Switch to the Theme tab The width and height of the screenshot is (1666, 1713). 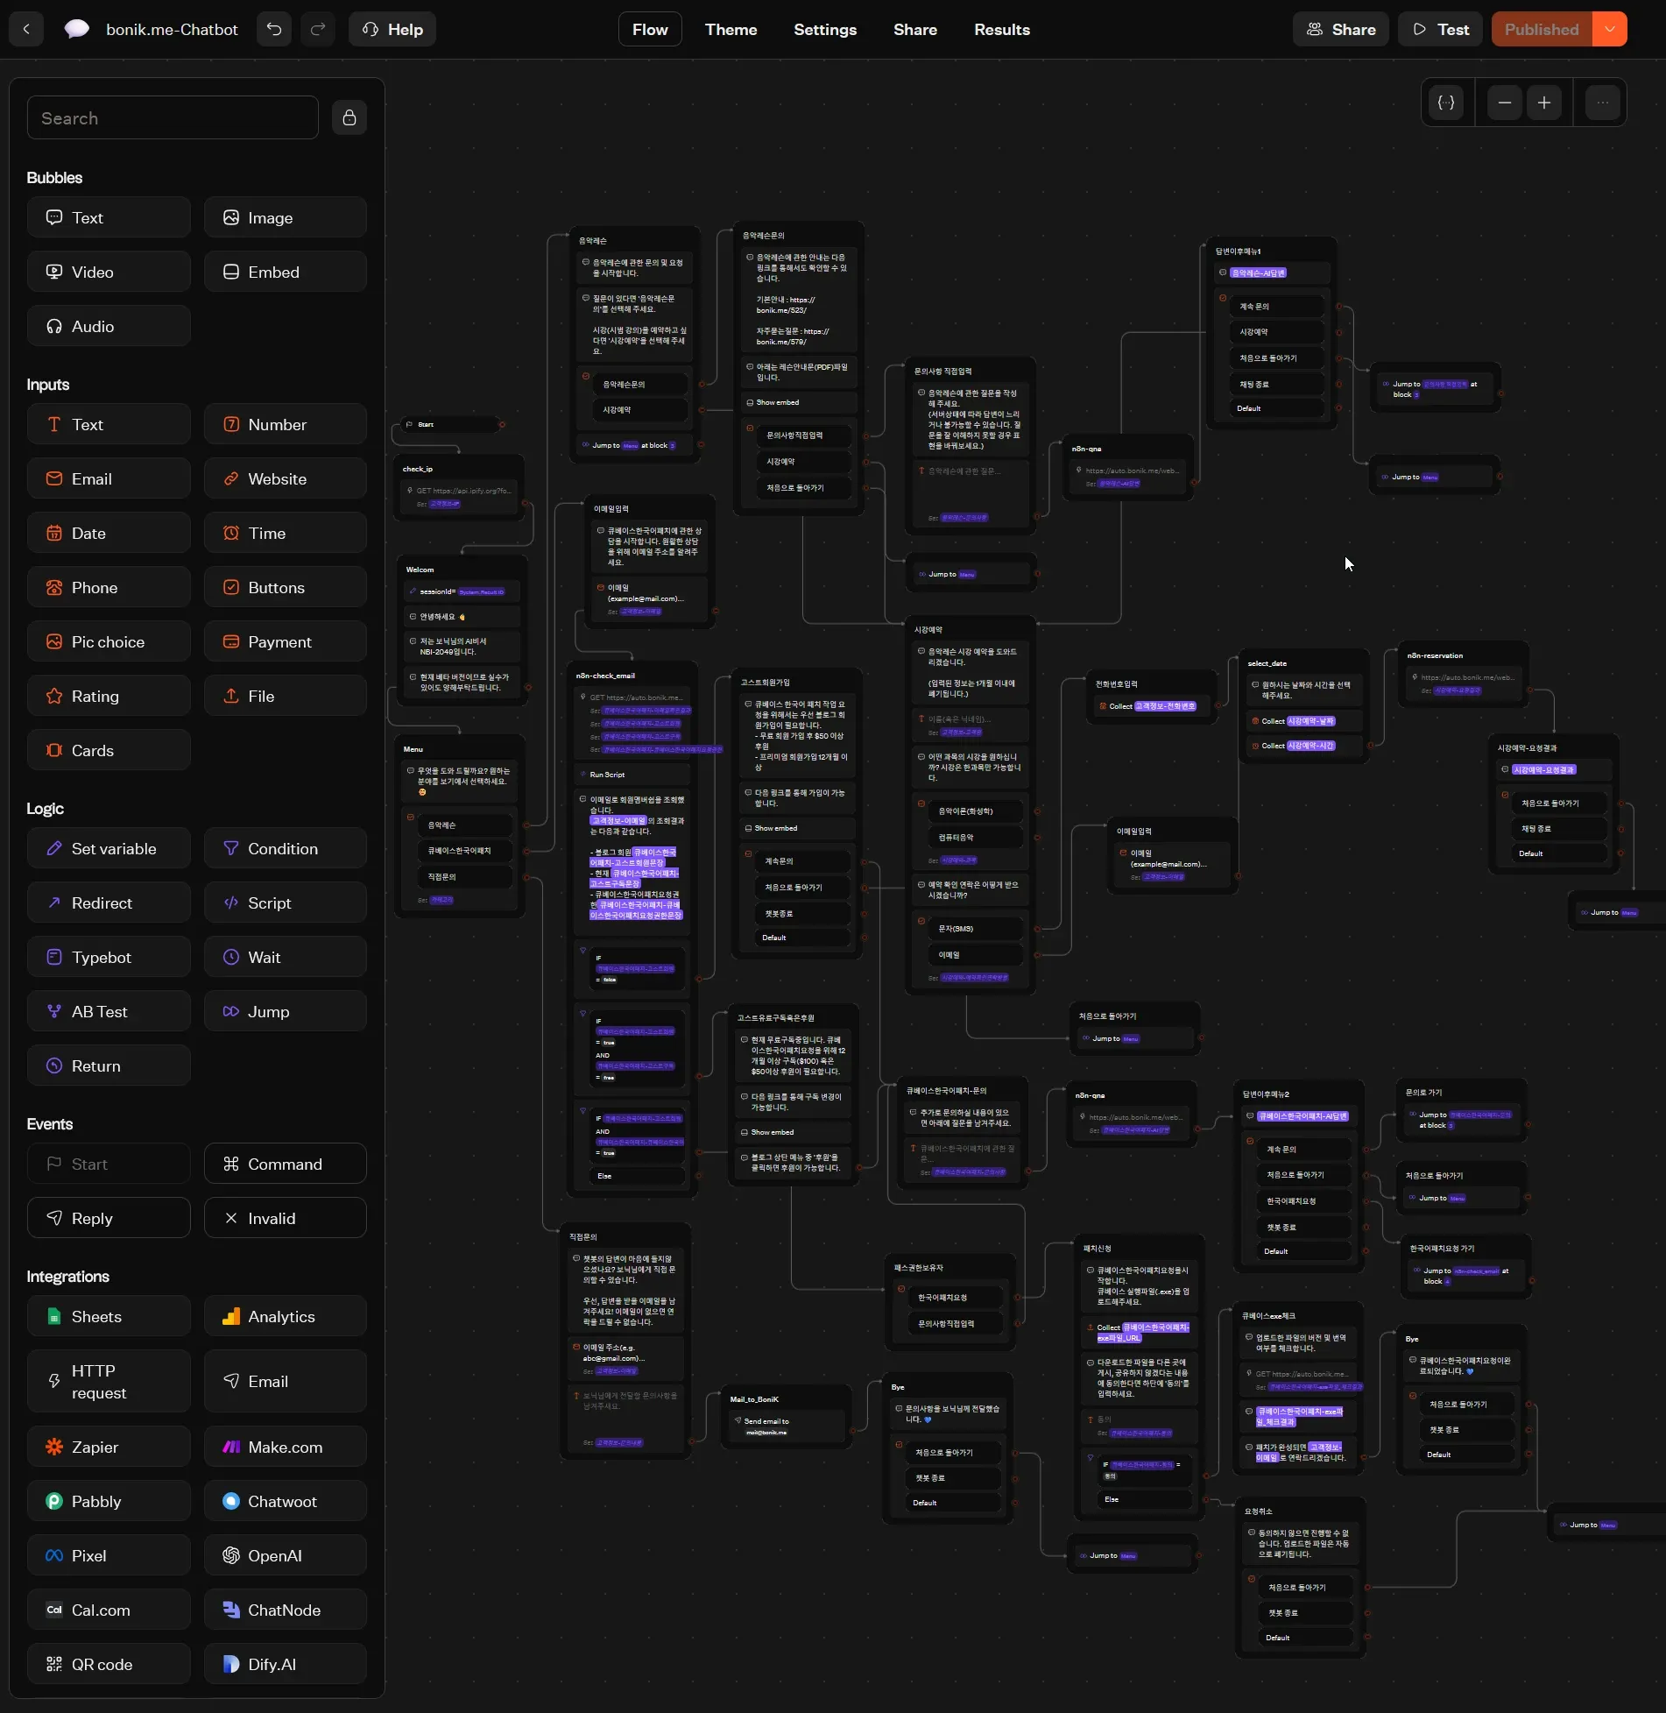731,29
